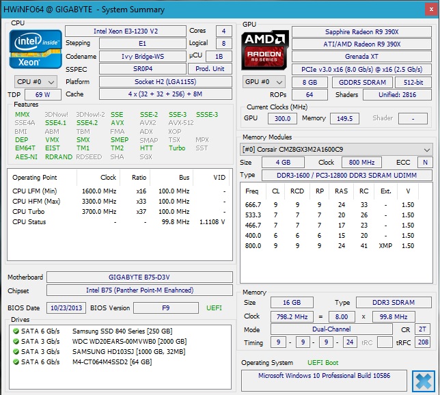Click the Ext. column header in timings table
440x395 pixels.
(x=385, y=191)
